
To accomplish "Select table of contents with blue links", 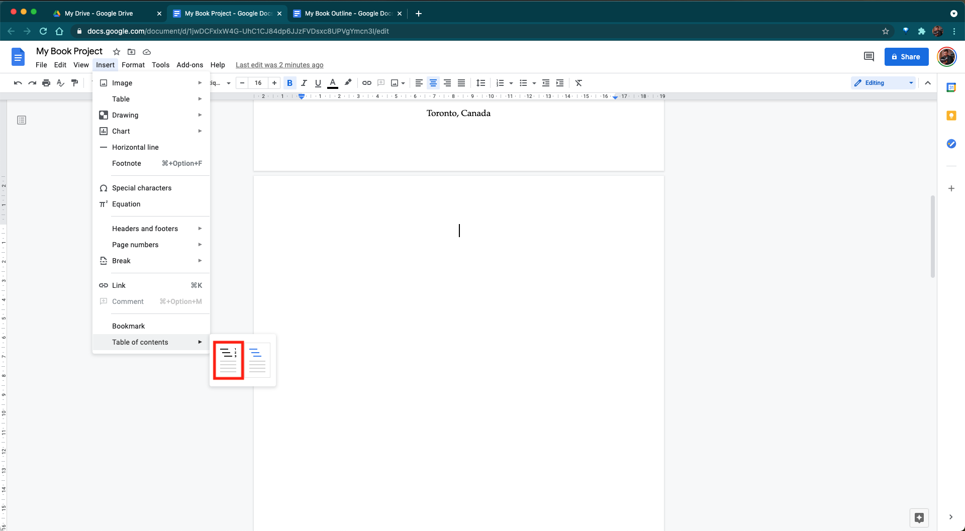I will tap(257, 360).
